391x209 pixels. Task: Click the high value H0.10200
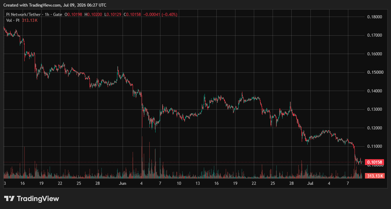[93, 15]
